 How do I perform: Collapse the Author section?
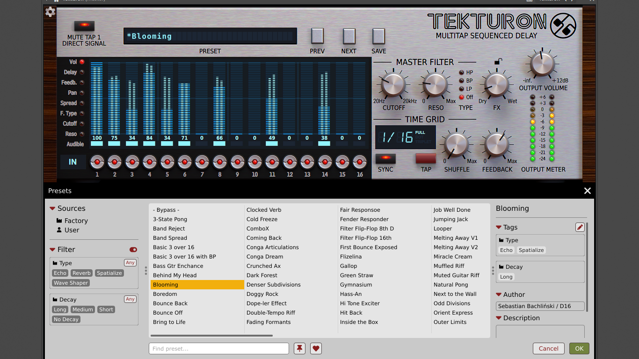point(499,294)
